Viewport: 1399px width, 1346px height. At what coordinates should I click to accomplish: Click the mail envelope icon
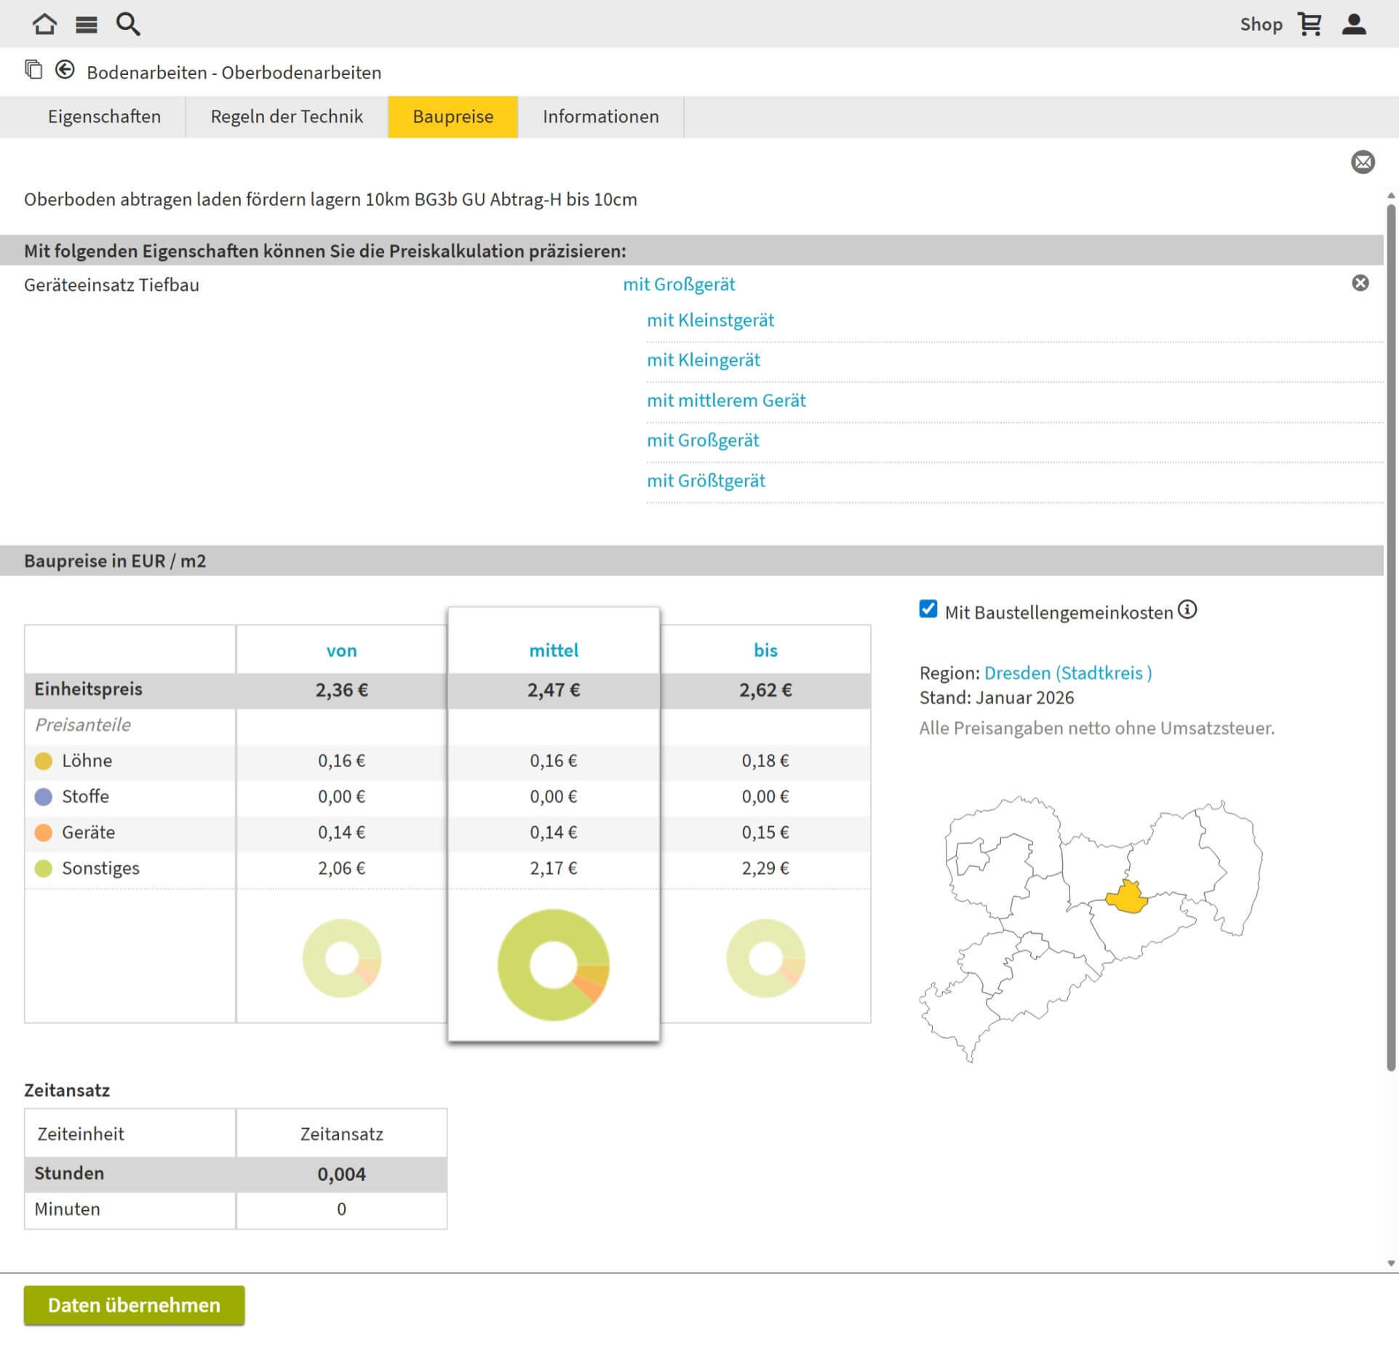coord(1363,161)
